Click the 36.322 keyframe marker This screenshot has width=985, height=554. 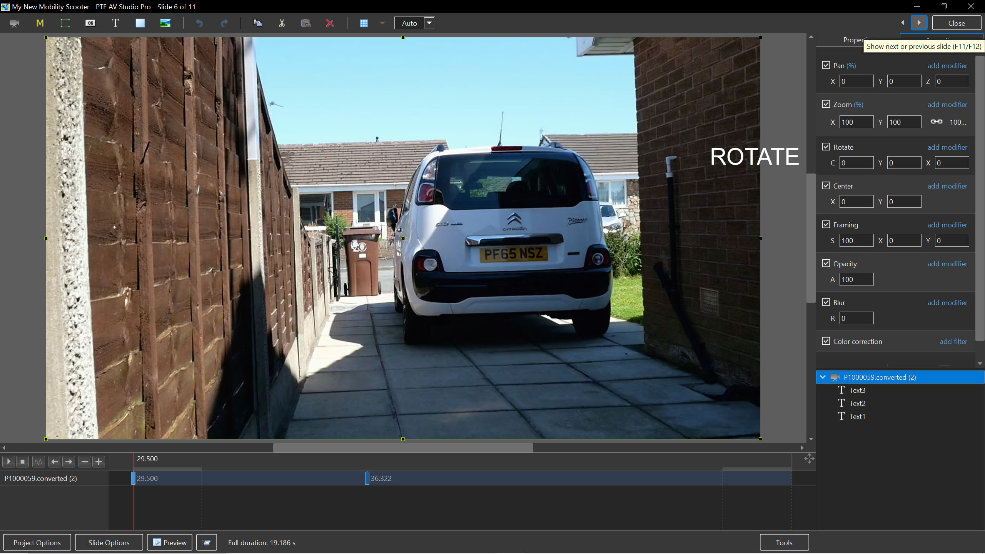[367, 478]
